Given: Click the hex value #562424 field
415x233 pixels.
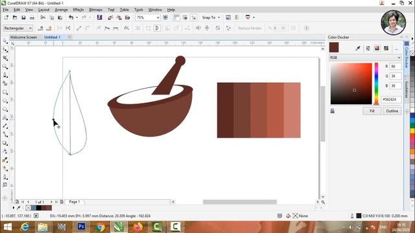Looking at the screenshot, I should pos(392,99).
